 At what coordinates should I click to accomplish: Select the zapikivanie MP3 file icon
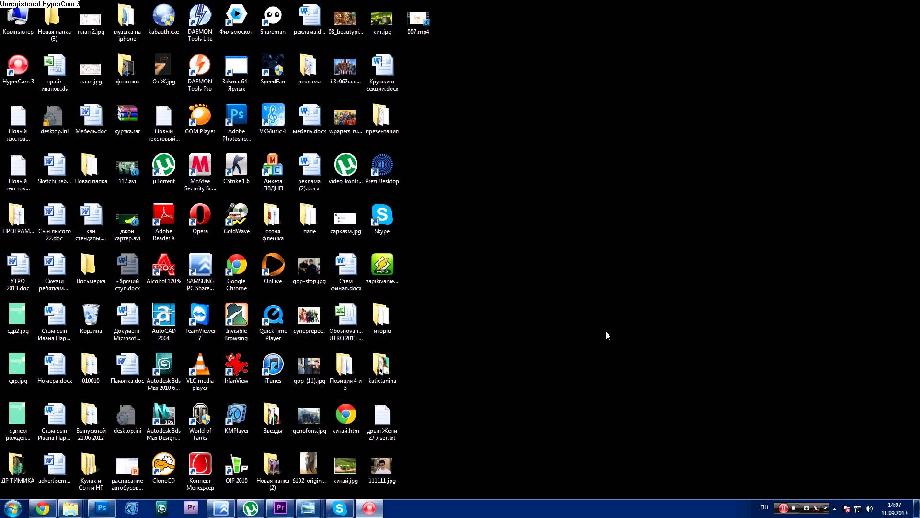coord(382,269)
